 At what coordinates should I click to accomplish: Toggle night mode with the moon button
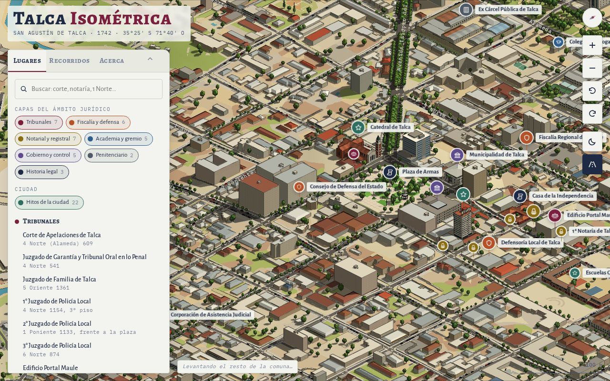[x=592, y=141]
